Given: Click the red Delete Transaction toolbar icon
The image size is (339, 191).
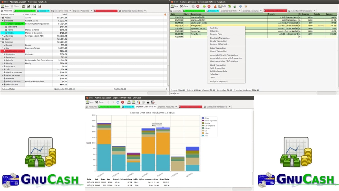Looking at the screenshot, I should click(x=198, y=6).
